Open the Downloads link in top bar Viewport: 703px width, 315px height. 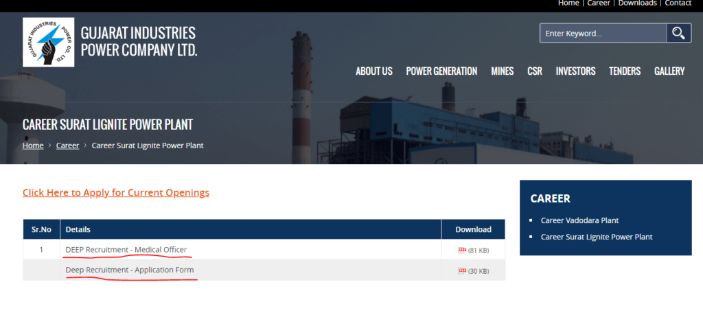(x=637, y=3)
